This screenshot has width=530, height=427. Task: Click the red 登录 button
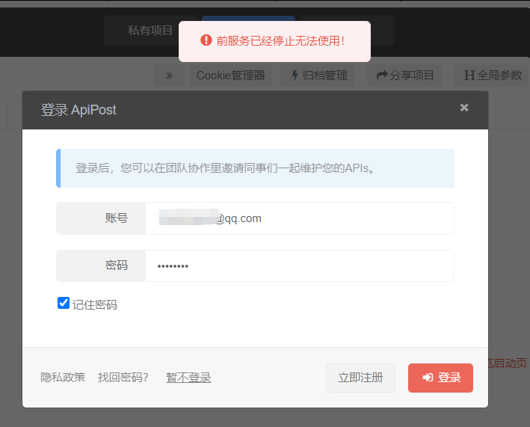440,378
